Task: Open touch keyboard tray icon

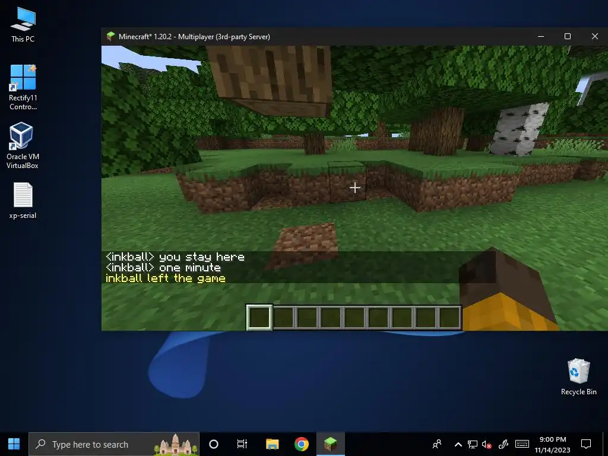Action: pos(522,444)
